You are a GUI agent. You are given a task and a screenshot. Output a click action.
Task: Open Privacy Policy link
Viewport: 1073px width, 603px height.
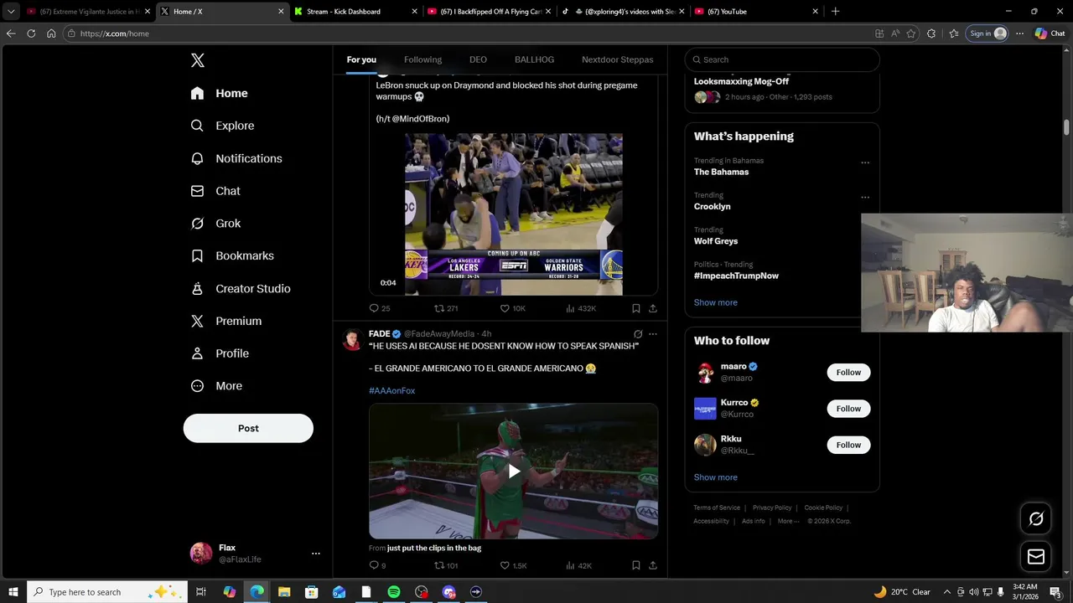click(772, 508)
